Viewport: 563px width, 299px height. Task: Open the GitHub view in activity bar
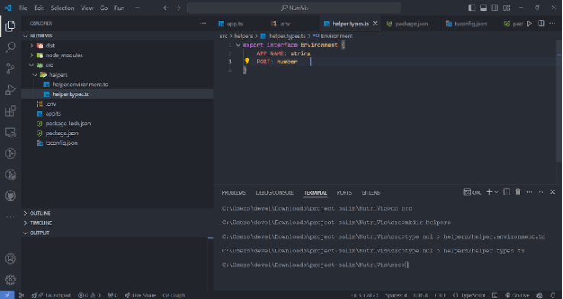[11, 195]
